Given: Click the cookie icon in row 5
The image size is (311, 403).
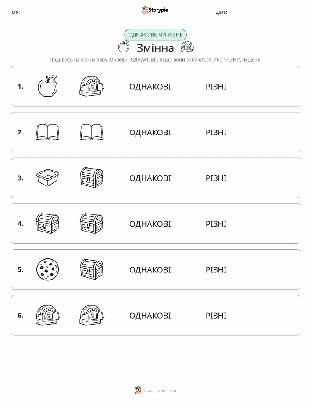Looking at the screenshot, I should pyautogui.click(x=47, y=269).
